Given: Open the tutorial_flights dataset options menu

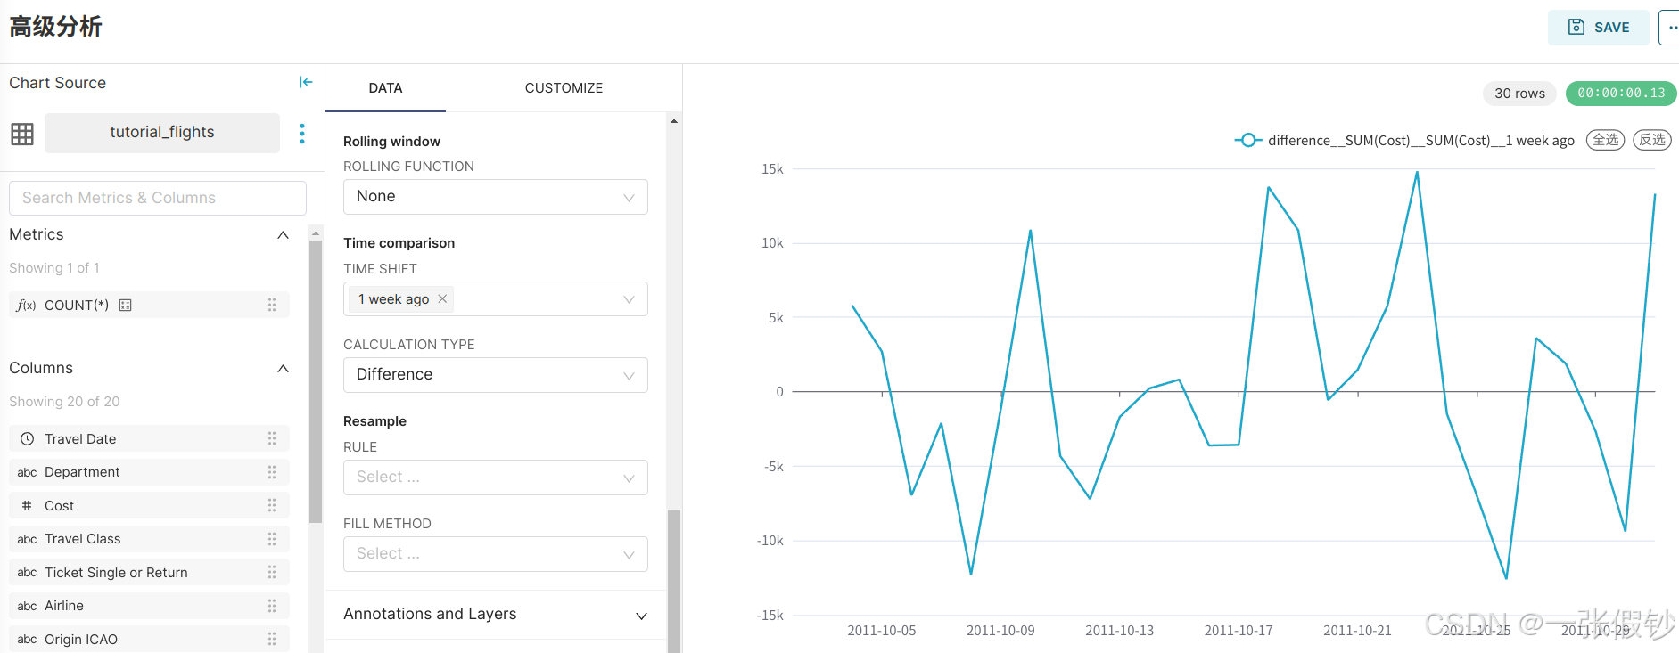Looking at the screenshot, I should click(x=302, y=134).
